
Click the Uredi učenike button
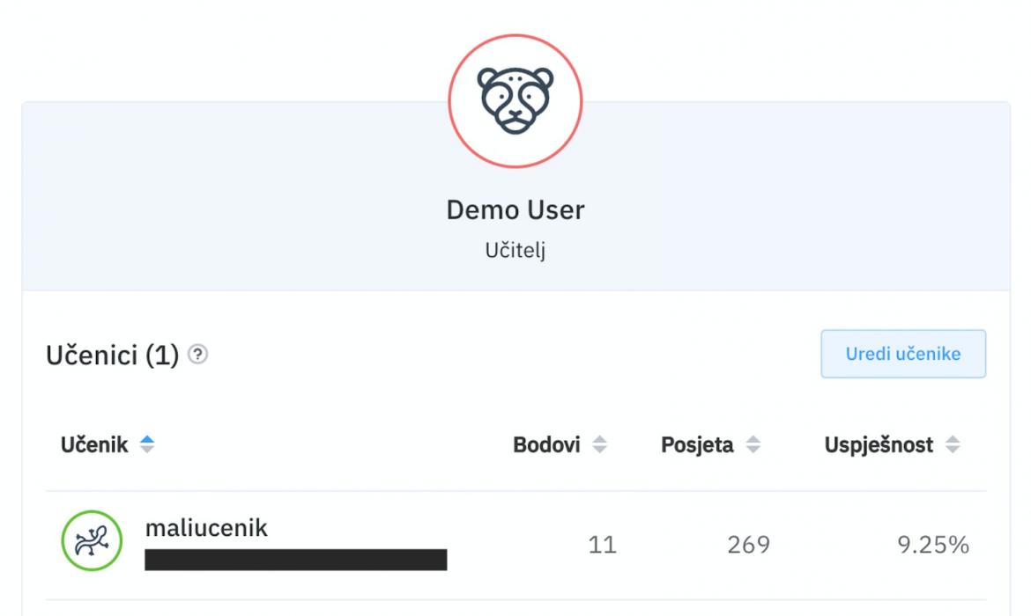tap(902, 354)
